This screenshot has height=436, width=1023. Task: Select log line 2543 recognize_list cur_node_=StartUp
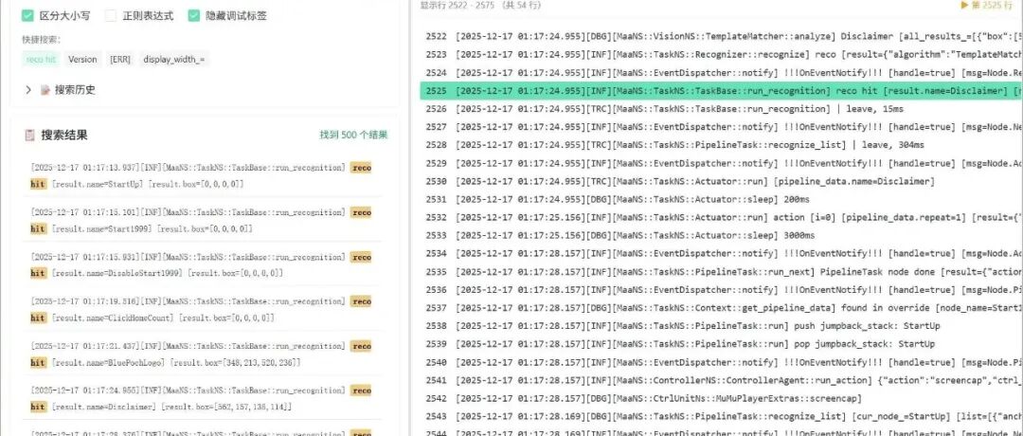[x=722, y=416]
